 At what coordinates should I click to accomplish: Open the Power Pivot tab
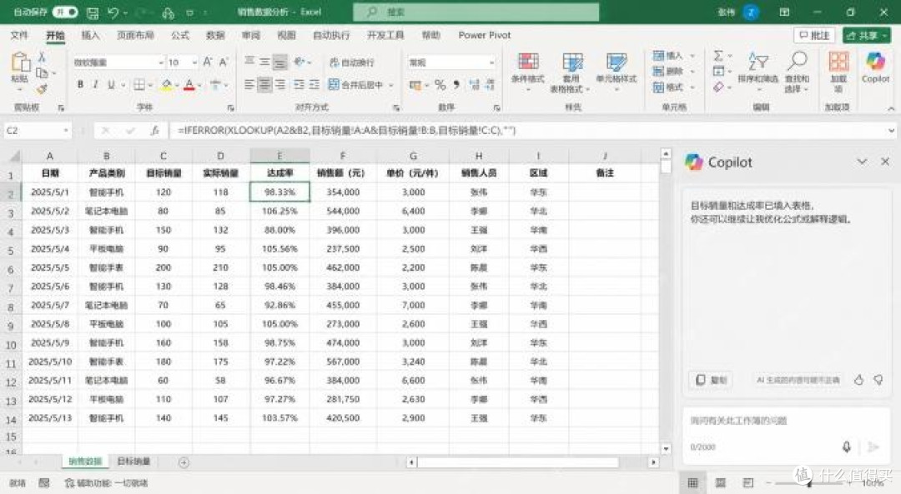tap(485, 36)
